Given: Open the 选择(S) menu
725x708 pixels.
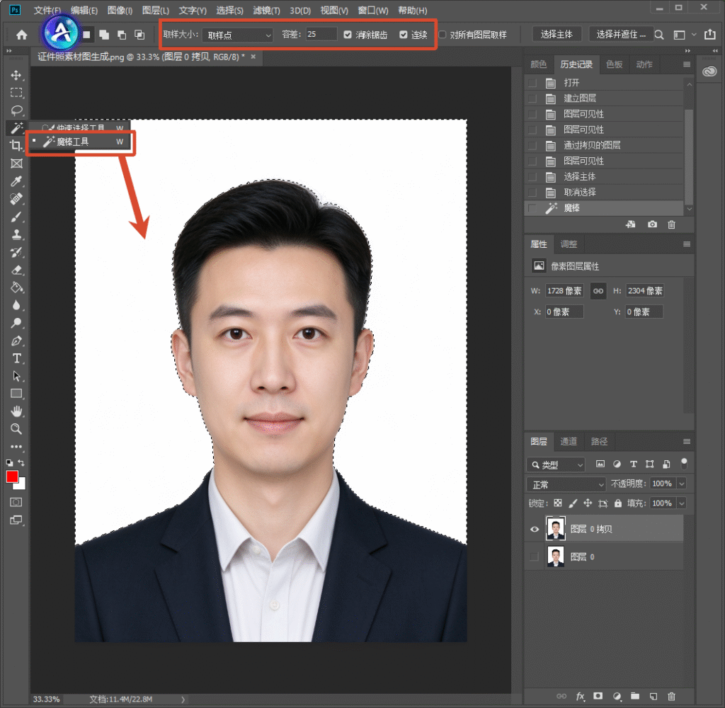Looking at the screenshot, I should click(x=229, y=10).
